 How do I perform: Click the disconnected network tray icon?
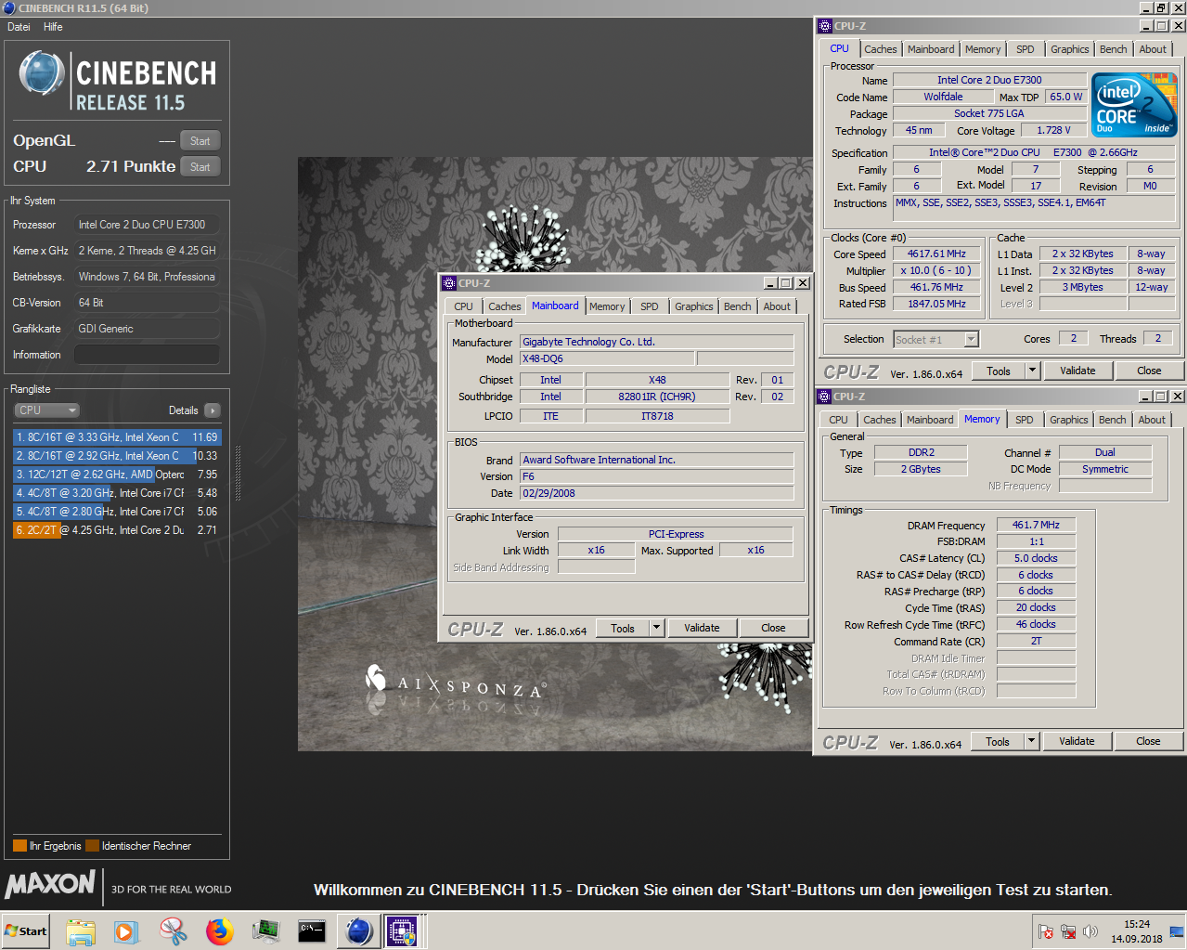(1068, 931)
